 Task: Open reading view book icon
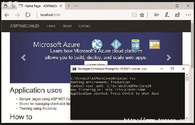click(x=134, y=15)
